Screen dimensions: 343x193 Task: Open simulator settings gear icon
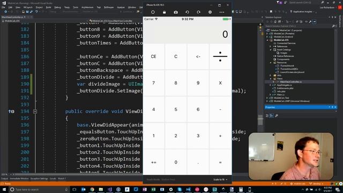(x=210, y=12)
